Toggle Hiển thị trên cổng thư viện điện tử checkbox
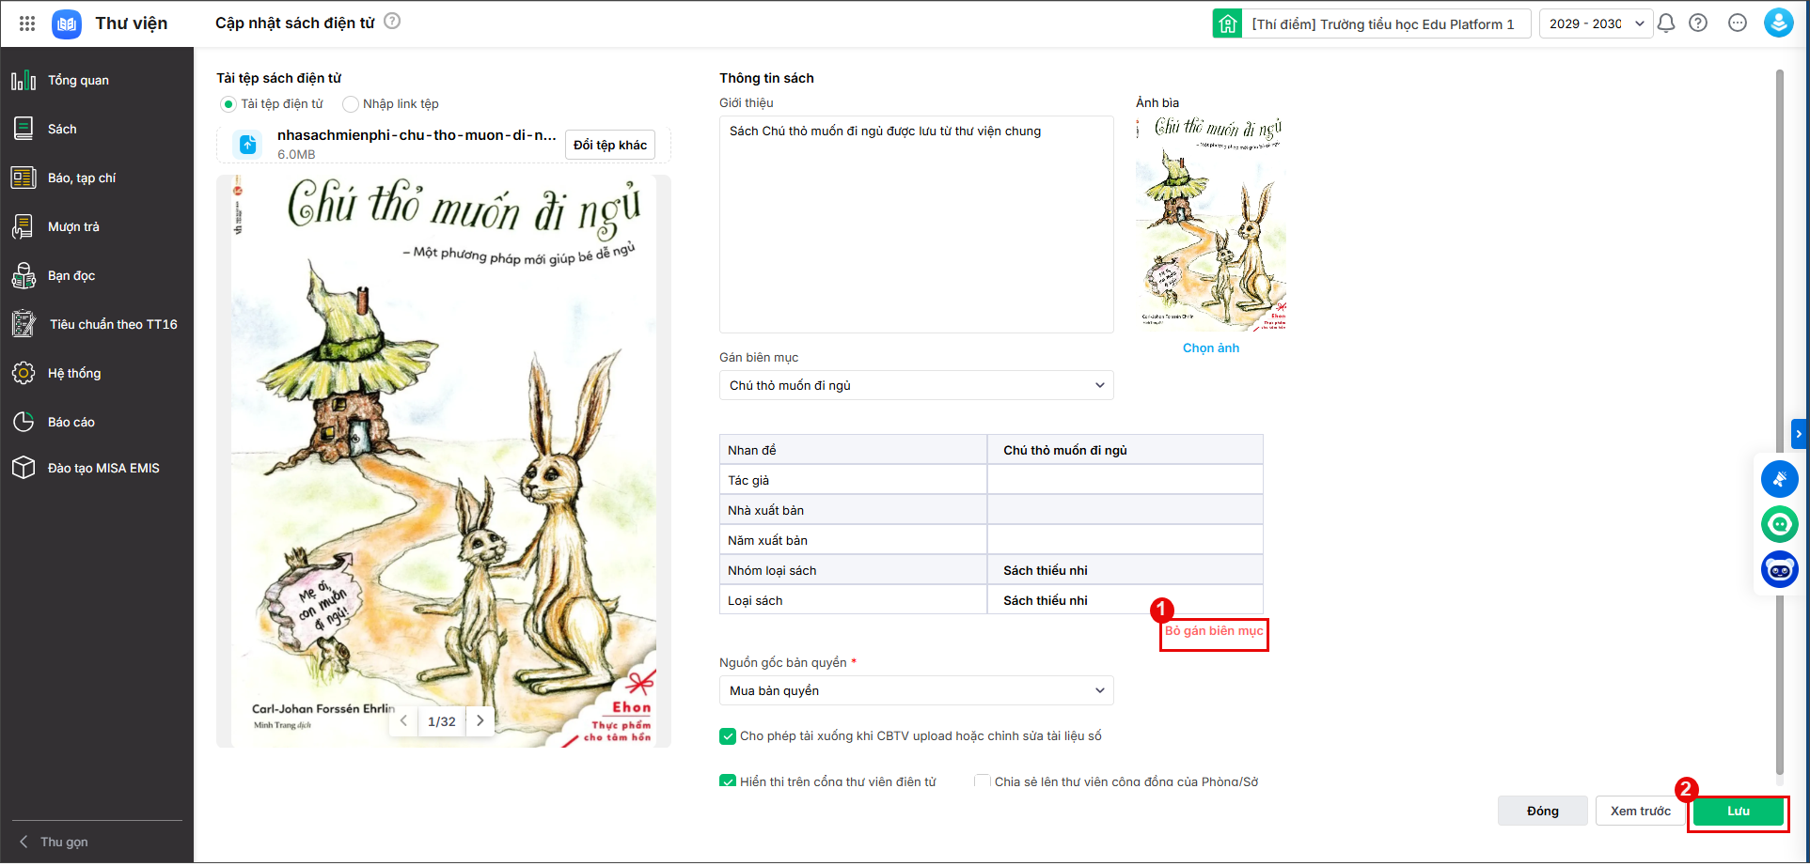 [x=728, y=781]
